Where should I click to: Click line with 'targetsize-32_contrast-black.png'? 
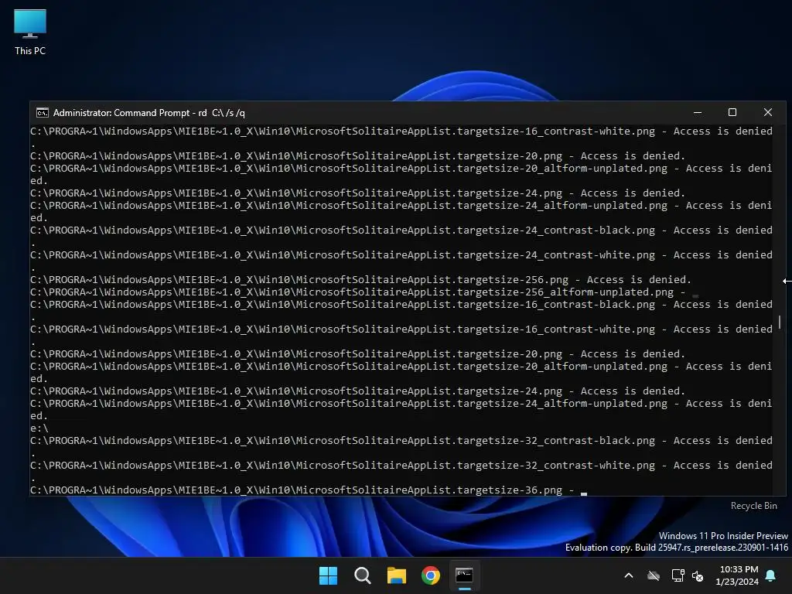(401, 440)
